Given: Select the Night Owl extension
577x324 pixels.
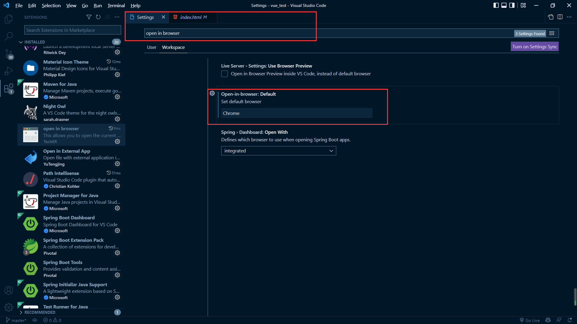Looking at the screenshot, I should pos(72,112).
